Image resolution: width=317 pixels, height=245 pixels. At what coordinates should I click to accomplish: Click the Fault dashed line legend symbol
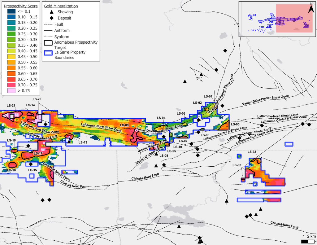pyautogui.click(x=48, y=24)
